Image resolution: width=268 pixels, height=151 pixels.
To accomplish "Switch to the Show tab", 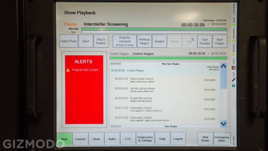I will [96, 139].
